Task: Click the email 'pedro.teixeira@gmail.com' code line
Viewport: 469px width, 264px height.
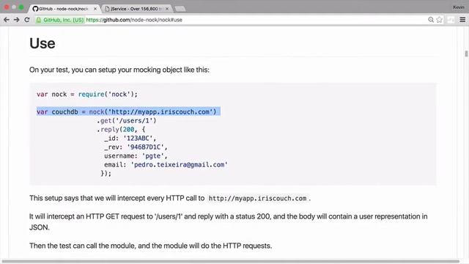Action: click(166, 164)
